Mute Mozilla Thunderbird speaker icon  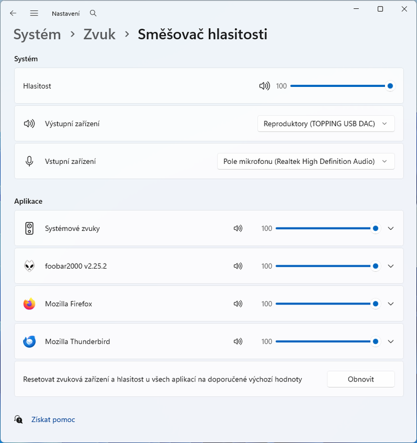tap(238, 342)
